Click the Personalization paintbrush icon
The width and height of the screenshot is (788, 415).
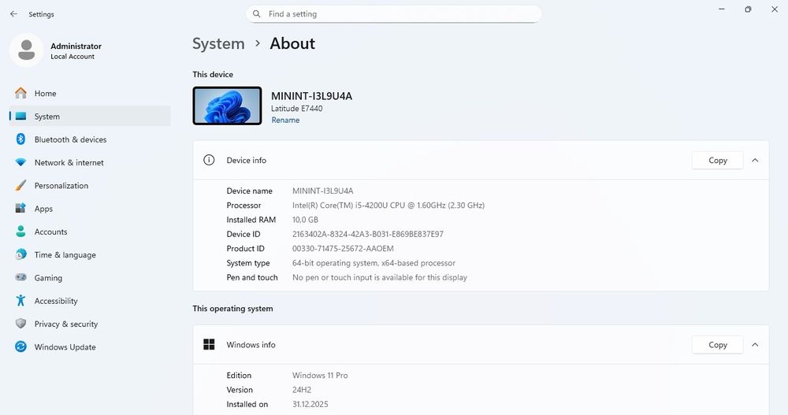[20, 185]
